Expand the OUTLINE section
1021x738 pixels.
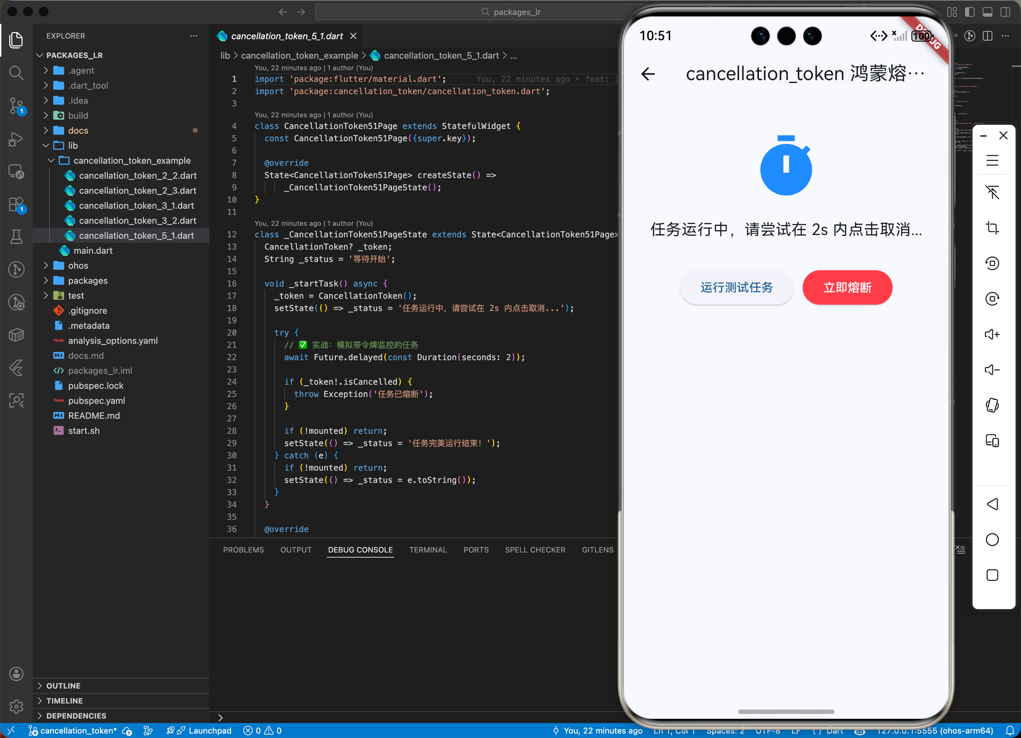[x=63, y=685]
